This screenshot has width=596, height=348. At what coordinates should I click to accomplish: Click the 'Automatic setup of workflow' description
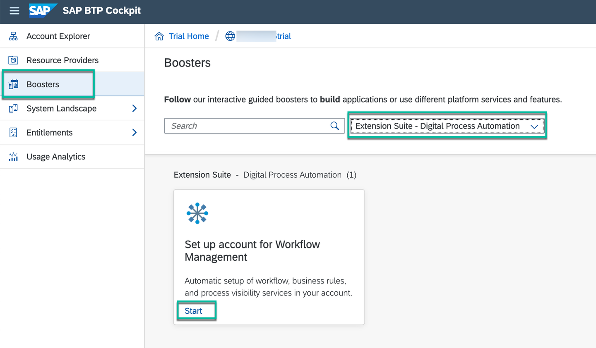point(268,287)
